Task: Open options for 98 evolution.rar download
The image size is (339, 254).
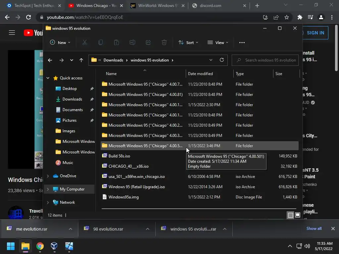Action: pos(148,229)
